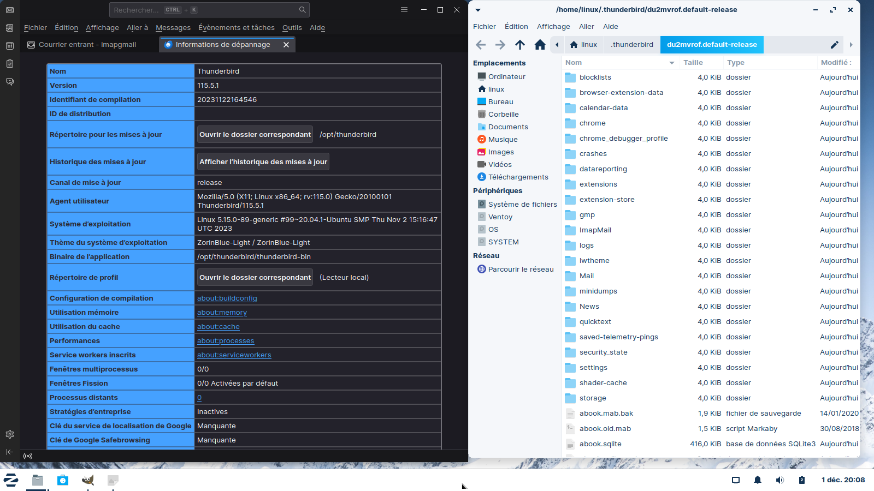Open Files from the taskbar
The height and width of the screenshot is (491, 874).
click(38, 480)
